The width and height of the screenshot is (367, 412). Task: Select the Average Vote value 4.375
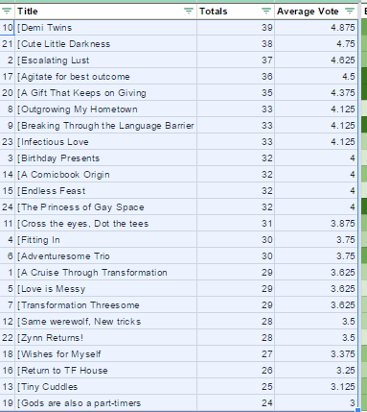click(x=316, y=93)
